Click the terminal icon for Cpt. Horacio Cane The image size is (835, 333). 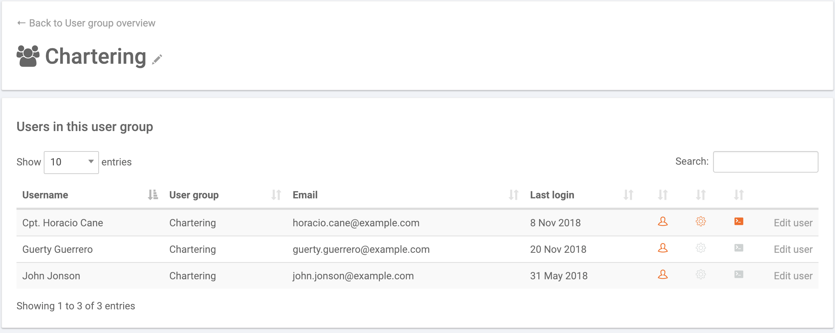[x=738, y=221]
